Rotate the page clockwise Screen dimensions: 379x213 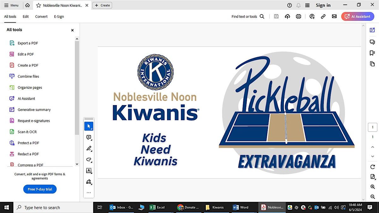click(x=373, y=167)
